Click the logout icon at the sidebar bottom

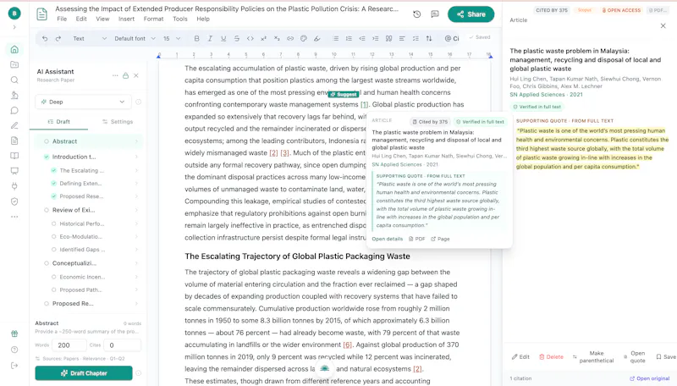[x=14, y=366]
